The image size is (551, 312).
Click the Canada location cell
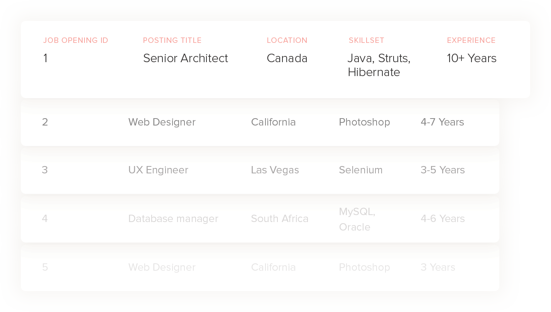tap(287, 58)
